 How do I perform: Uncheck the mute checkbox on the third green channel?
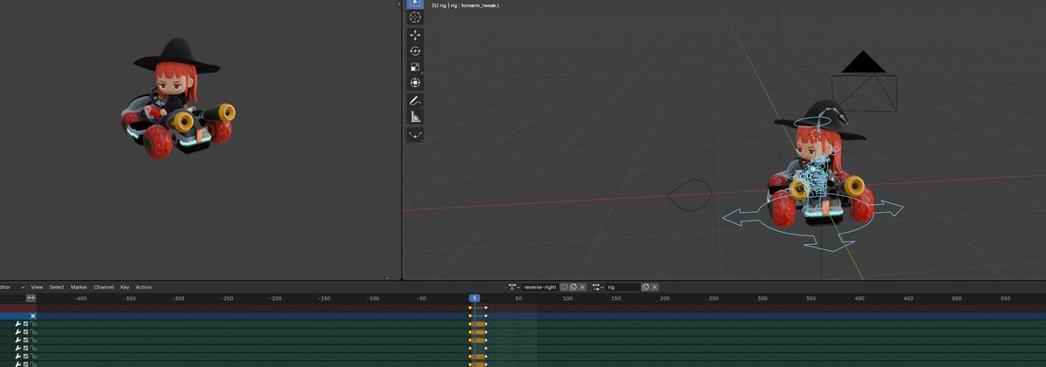point(26,340)
